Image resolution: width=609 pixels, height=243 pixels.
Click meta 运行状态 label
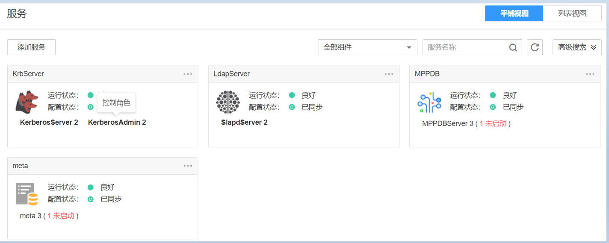pyautogui.click(x=63, y=187)
